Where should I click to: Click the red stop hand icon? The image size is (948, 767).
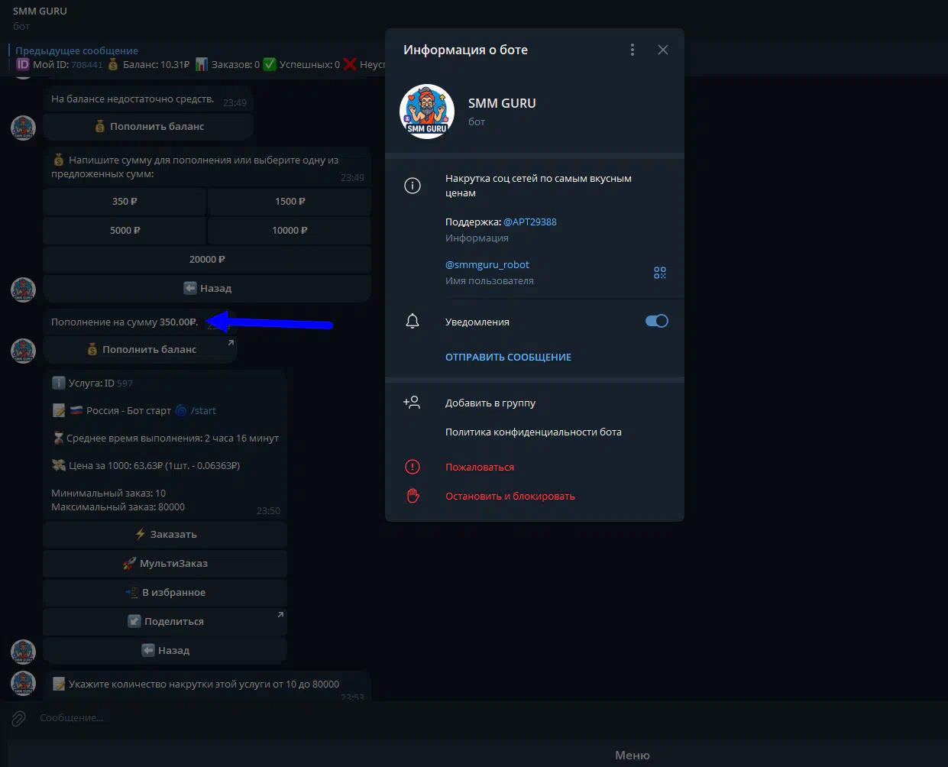click(x=413, y=496)
